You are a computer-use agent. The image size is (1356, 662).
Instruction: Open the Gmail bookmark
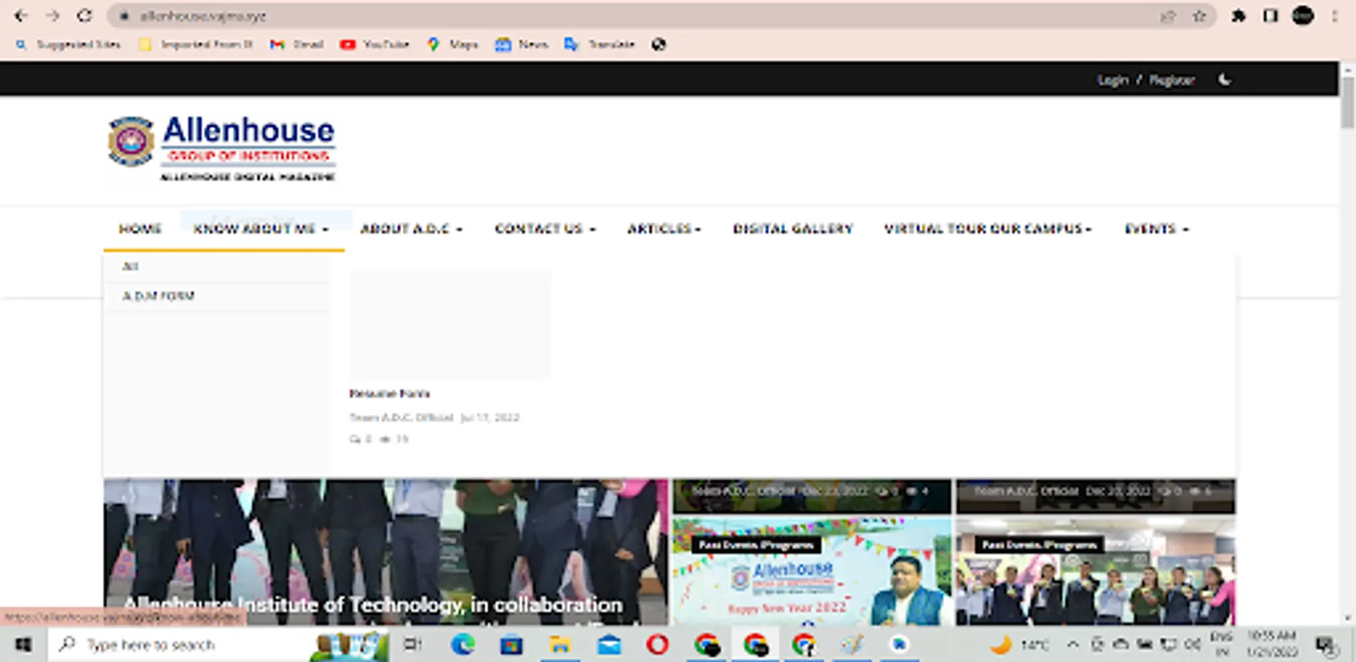click(297, 44)
